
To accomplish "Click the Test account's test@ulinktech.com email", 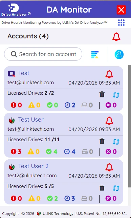I will tap(31, 83).
